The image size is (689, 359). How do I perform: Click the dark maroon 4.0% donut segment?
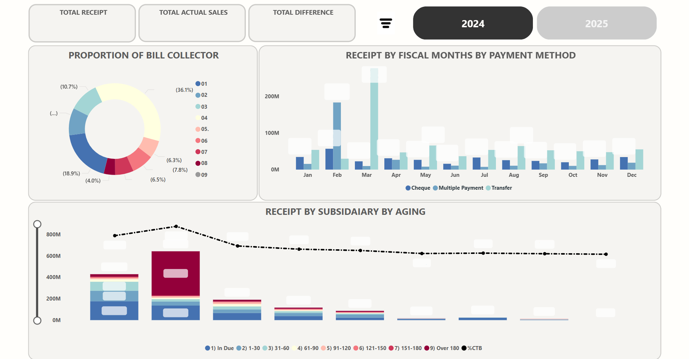pos(110,167)
